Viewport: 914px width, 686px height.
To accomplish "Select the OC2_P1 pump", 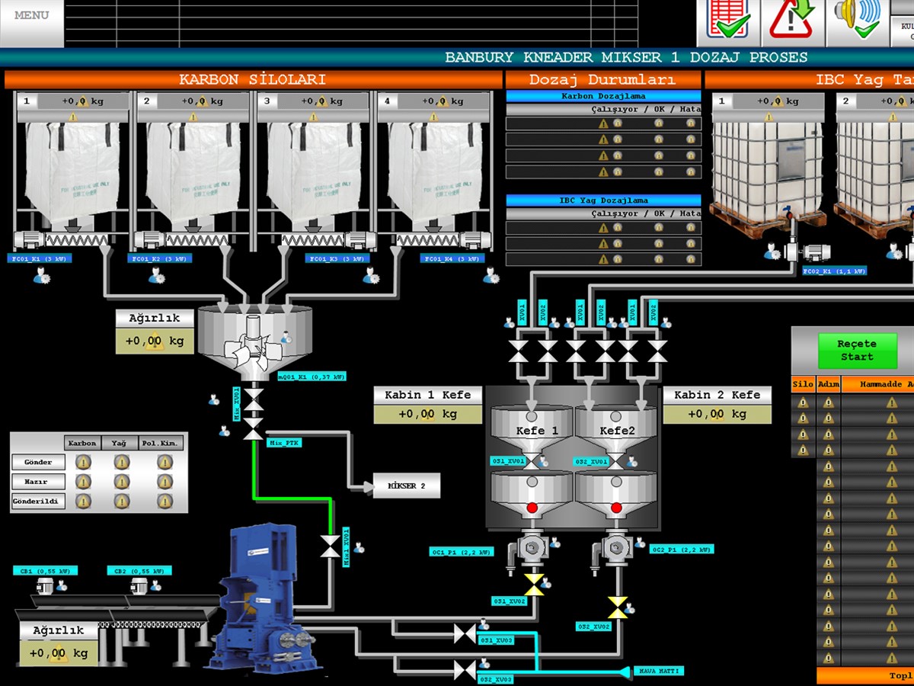I will click(x=615, y=547).
